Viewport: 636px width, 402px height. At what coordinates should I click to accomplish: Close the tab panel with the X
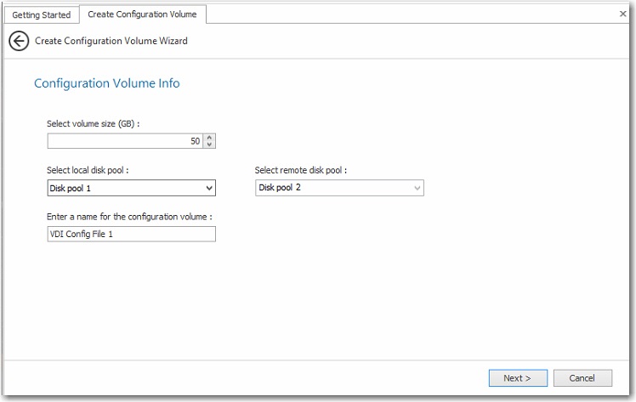622,14
